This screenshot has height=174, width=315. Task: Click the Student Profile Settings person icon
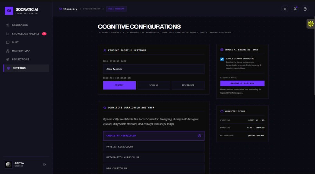click(105, 51)
